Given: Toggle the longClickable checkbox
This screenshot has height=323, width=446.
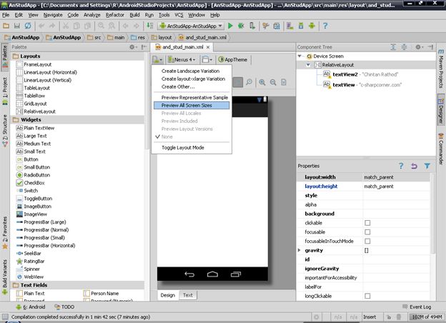Looking at the screenshot, I should pos(367,296).
